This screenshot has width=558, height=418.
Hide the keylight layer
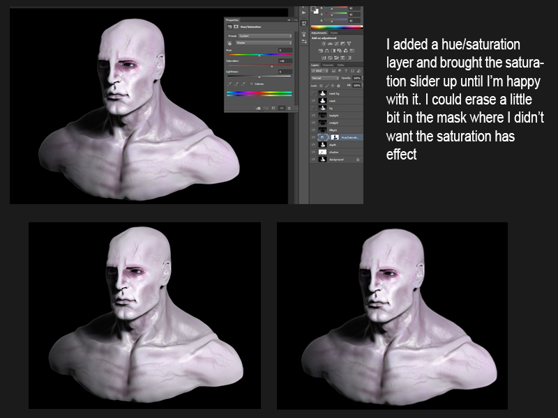tap(313, 115)
